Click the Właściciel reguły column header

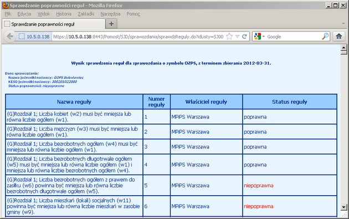point(206,102)
